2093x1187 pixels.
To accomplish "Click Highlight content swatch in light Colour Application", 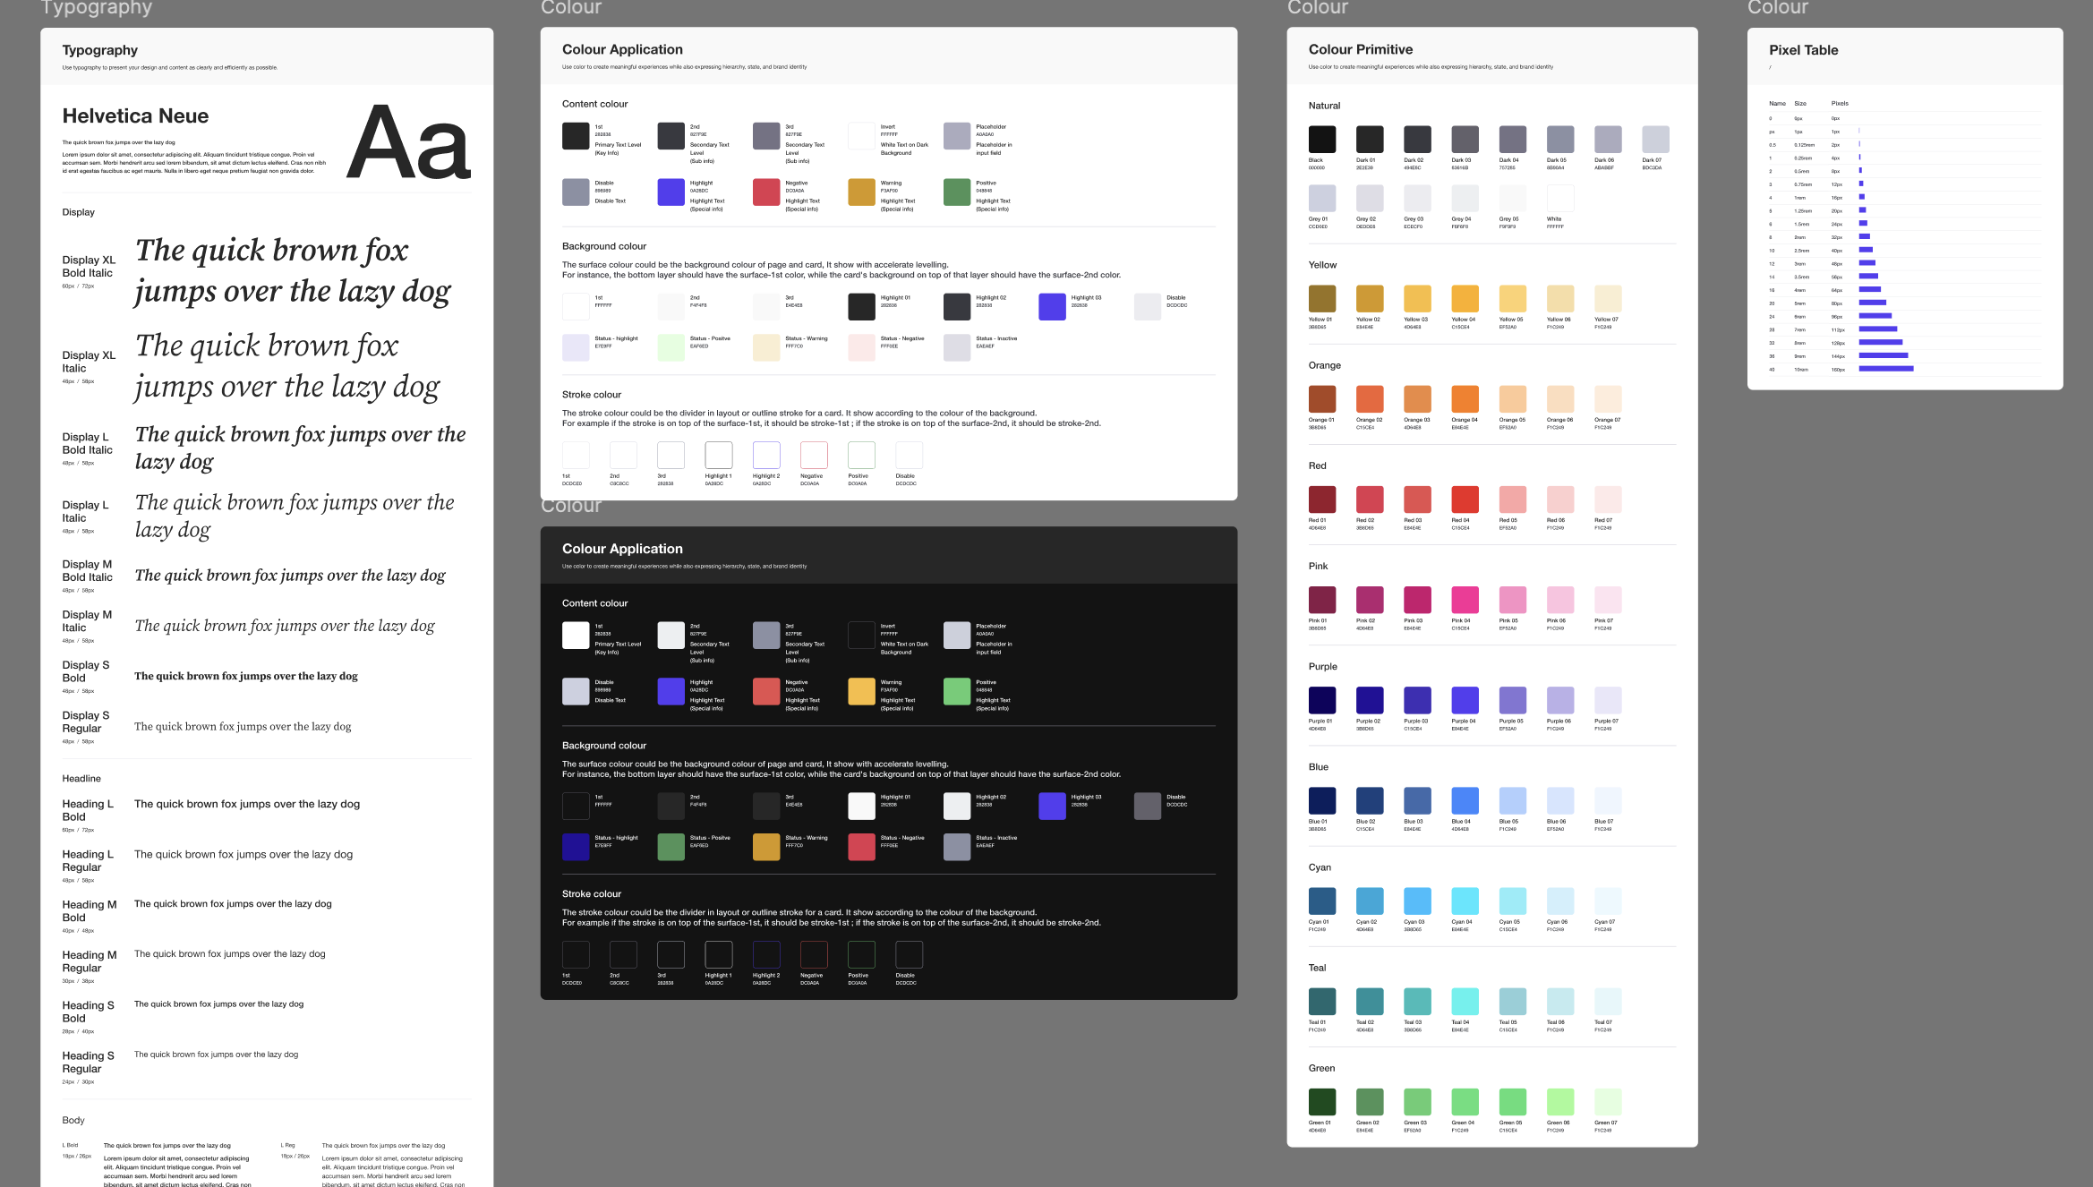I will click(671, 192).
